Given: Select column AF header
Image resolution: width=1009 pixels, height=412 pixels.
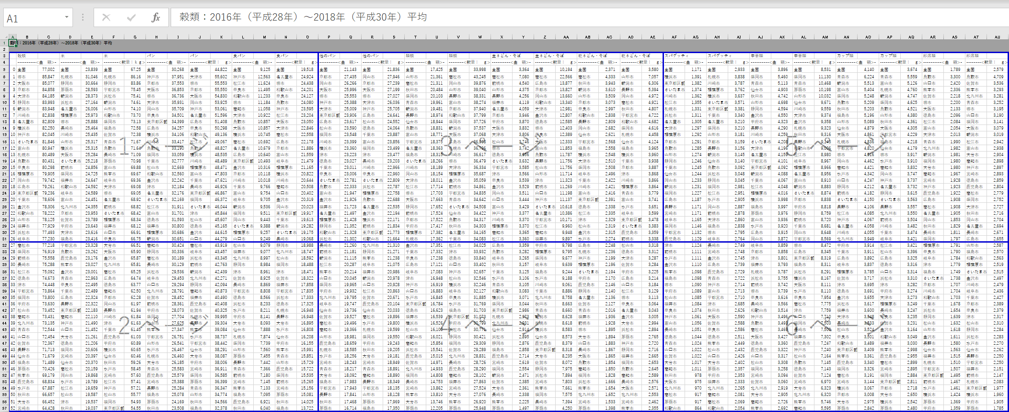Looking at the screenshot, I should (674, 37).
